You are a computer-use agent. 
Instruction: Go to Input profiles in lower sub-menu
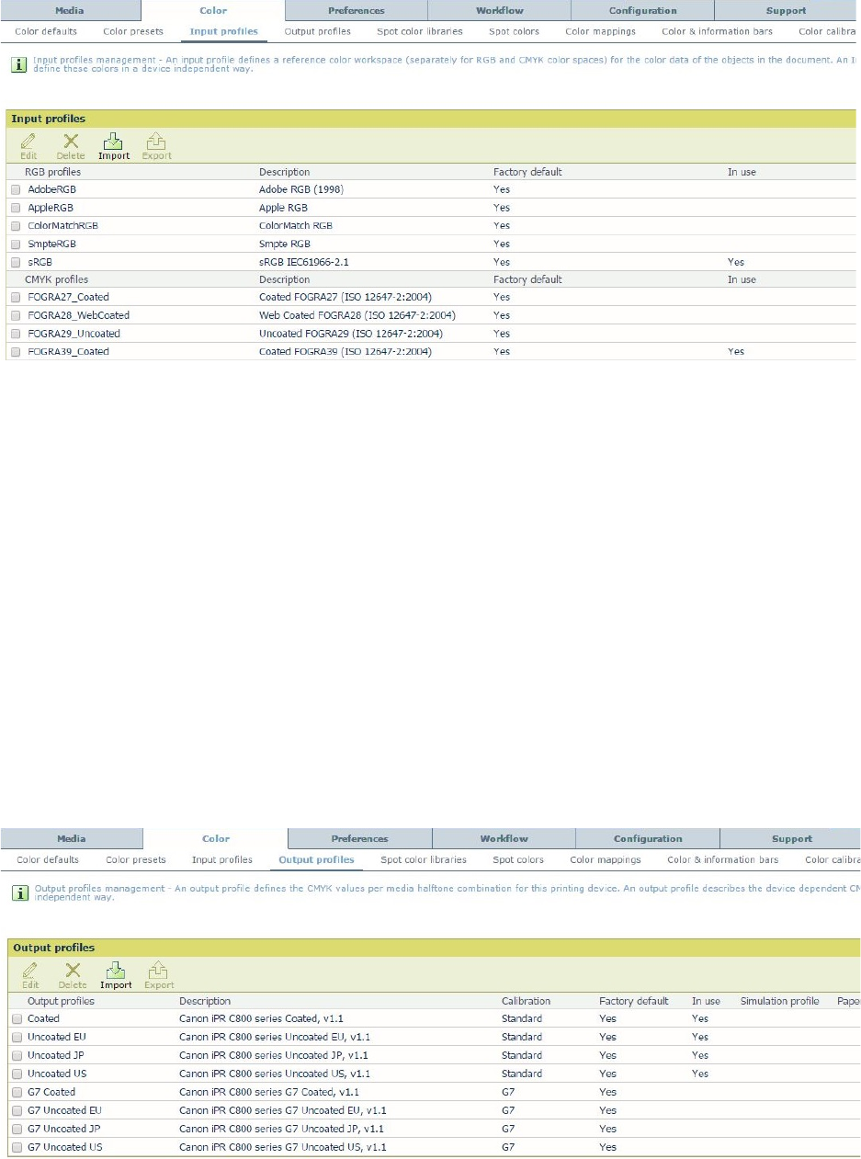222,860
